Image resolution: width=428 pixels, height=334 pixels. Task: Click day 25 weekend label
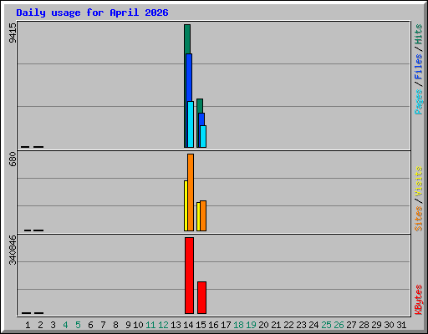click(x=326, y=325)
